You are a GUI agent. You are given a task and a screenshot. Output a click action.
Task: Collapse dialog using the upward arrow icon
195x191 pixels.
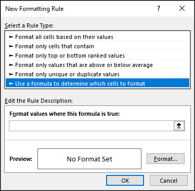179,126
